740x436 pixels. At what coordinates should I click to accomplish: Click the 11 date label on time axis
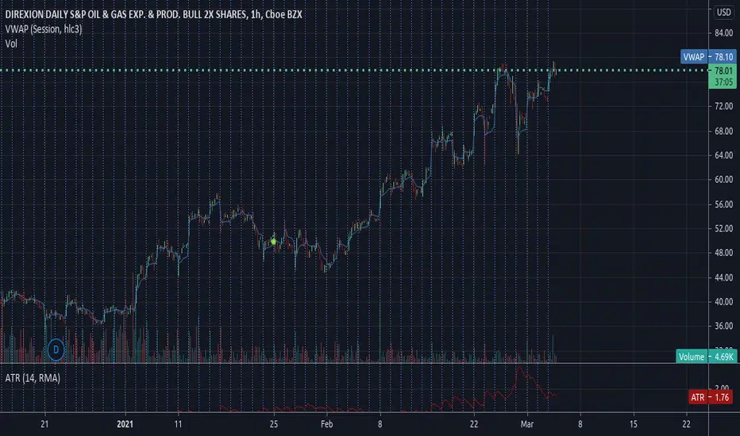coord(178,424)
